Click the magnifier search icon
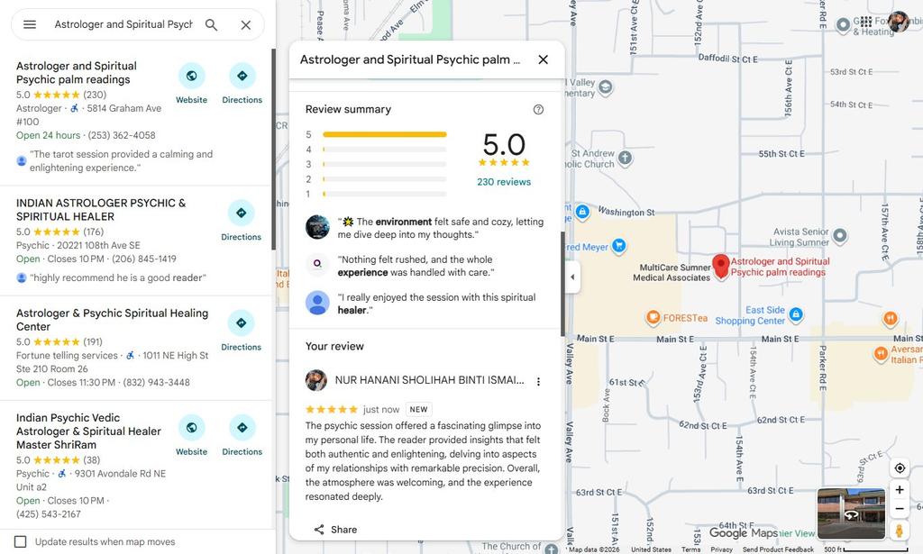The width and height of the screenshot is (923, 554). [x=211, y=24]
